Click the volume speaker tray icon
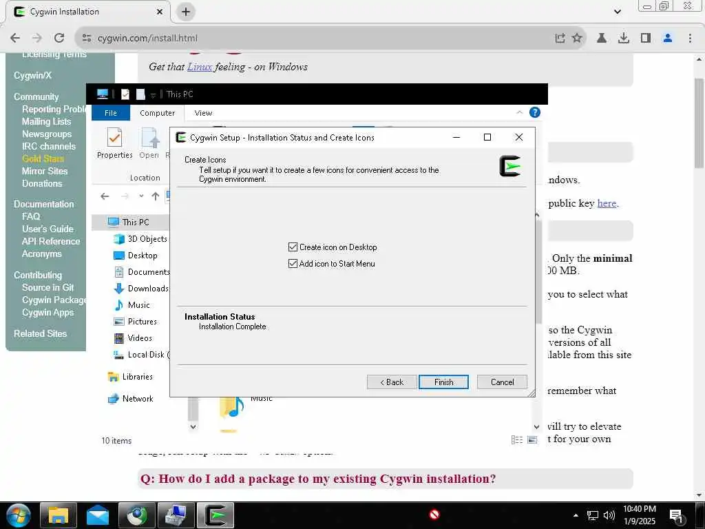 coord(609,515)
